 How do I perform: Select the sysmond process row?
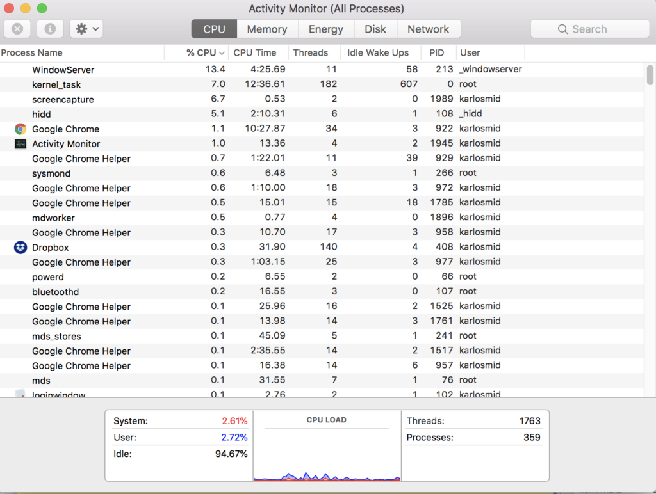pos(322,173)
